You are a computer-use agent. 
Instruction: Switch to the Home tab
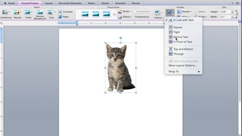(11, 3)
